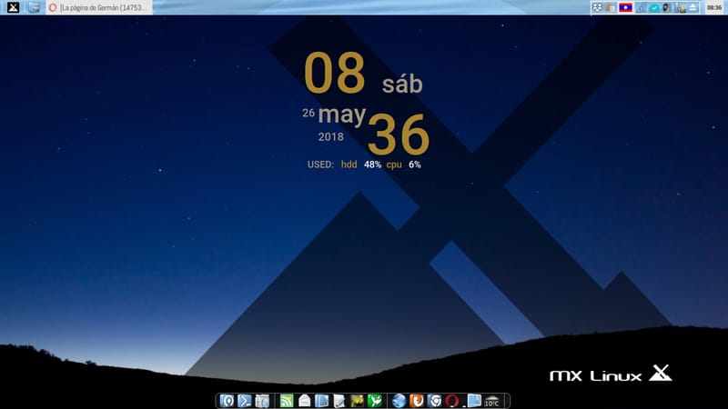Launch the orange Firefox dock icon

417,401
